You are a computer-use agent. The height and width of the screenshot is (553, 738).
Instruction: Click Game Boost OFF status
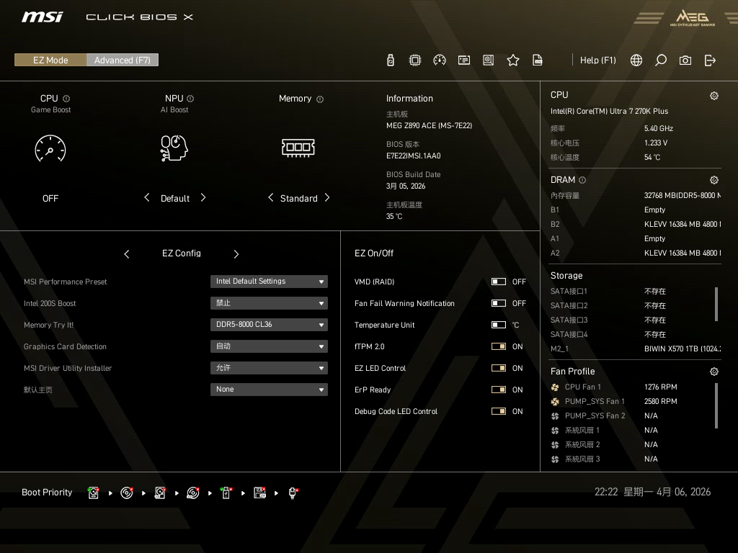click(50, 199)
